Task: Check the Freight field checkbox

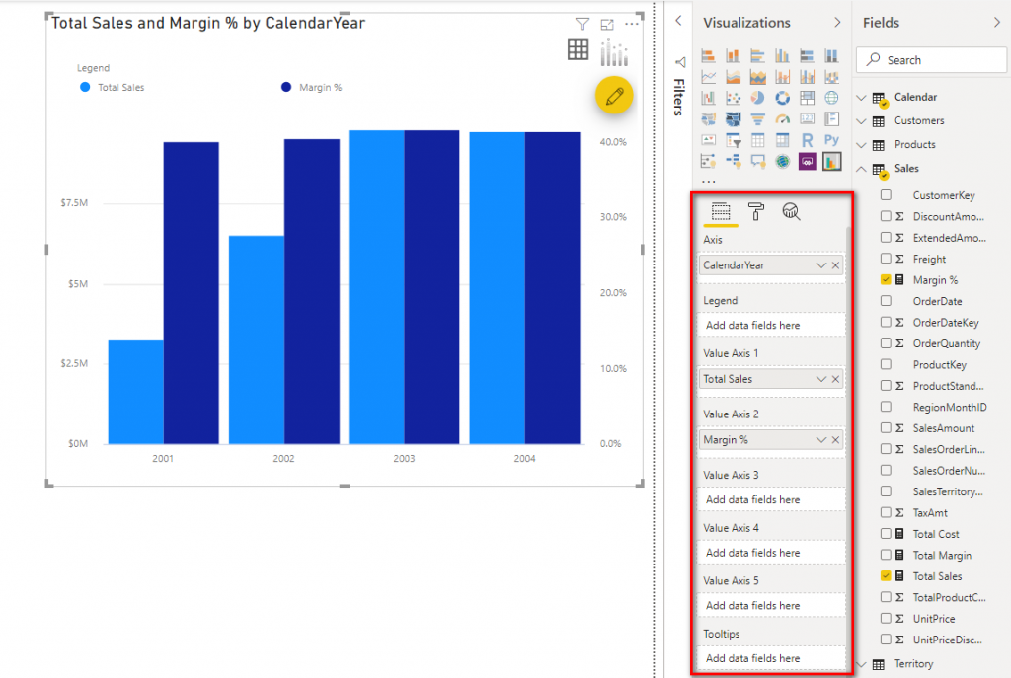Action: coord(886,259)
